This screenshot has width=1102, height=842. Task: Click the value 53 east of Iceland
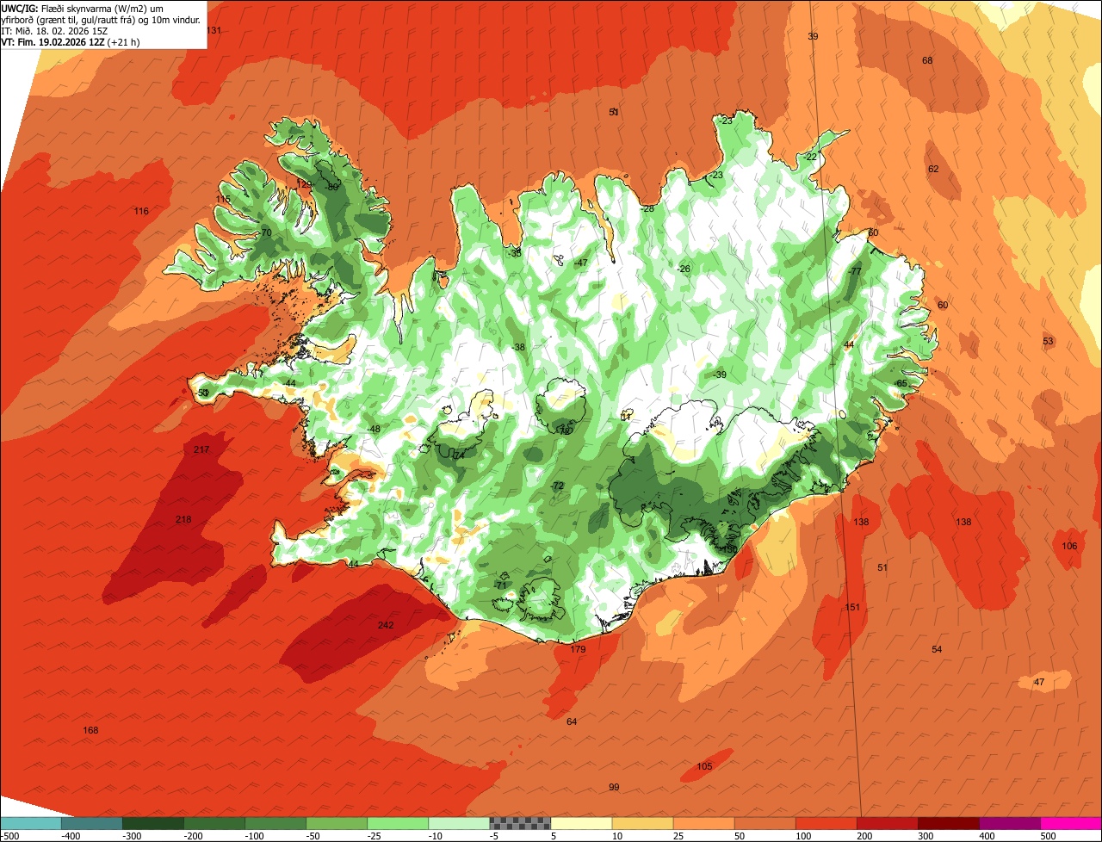[x=1048, y=341]
